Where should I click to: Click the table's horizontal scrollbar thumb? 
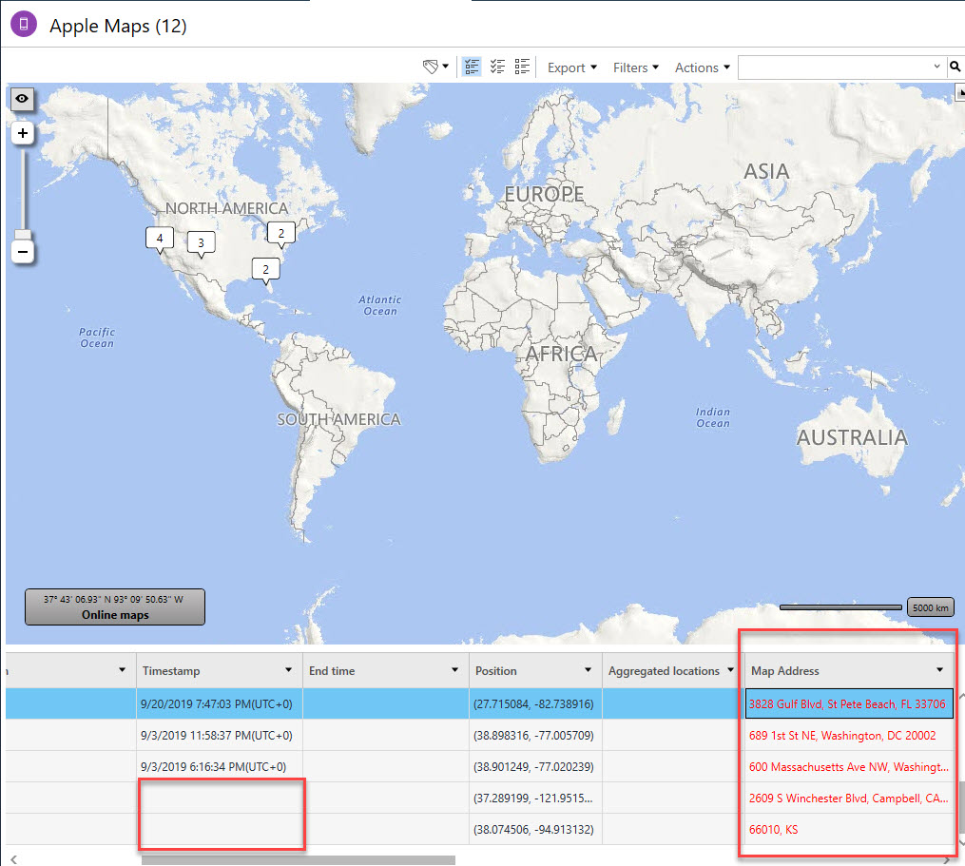299,860
